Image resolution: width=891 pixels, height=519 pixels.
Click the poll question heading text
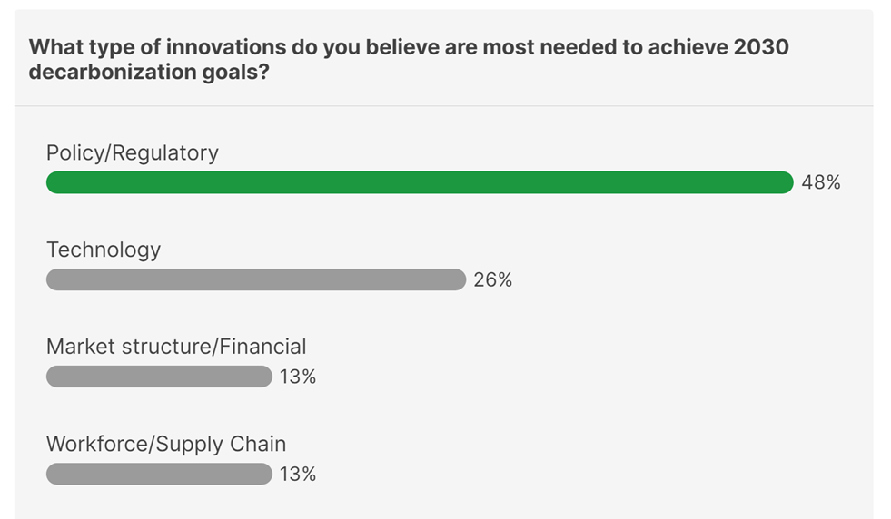[409, 59]
